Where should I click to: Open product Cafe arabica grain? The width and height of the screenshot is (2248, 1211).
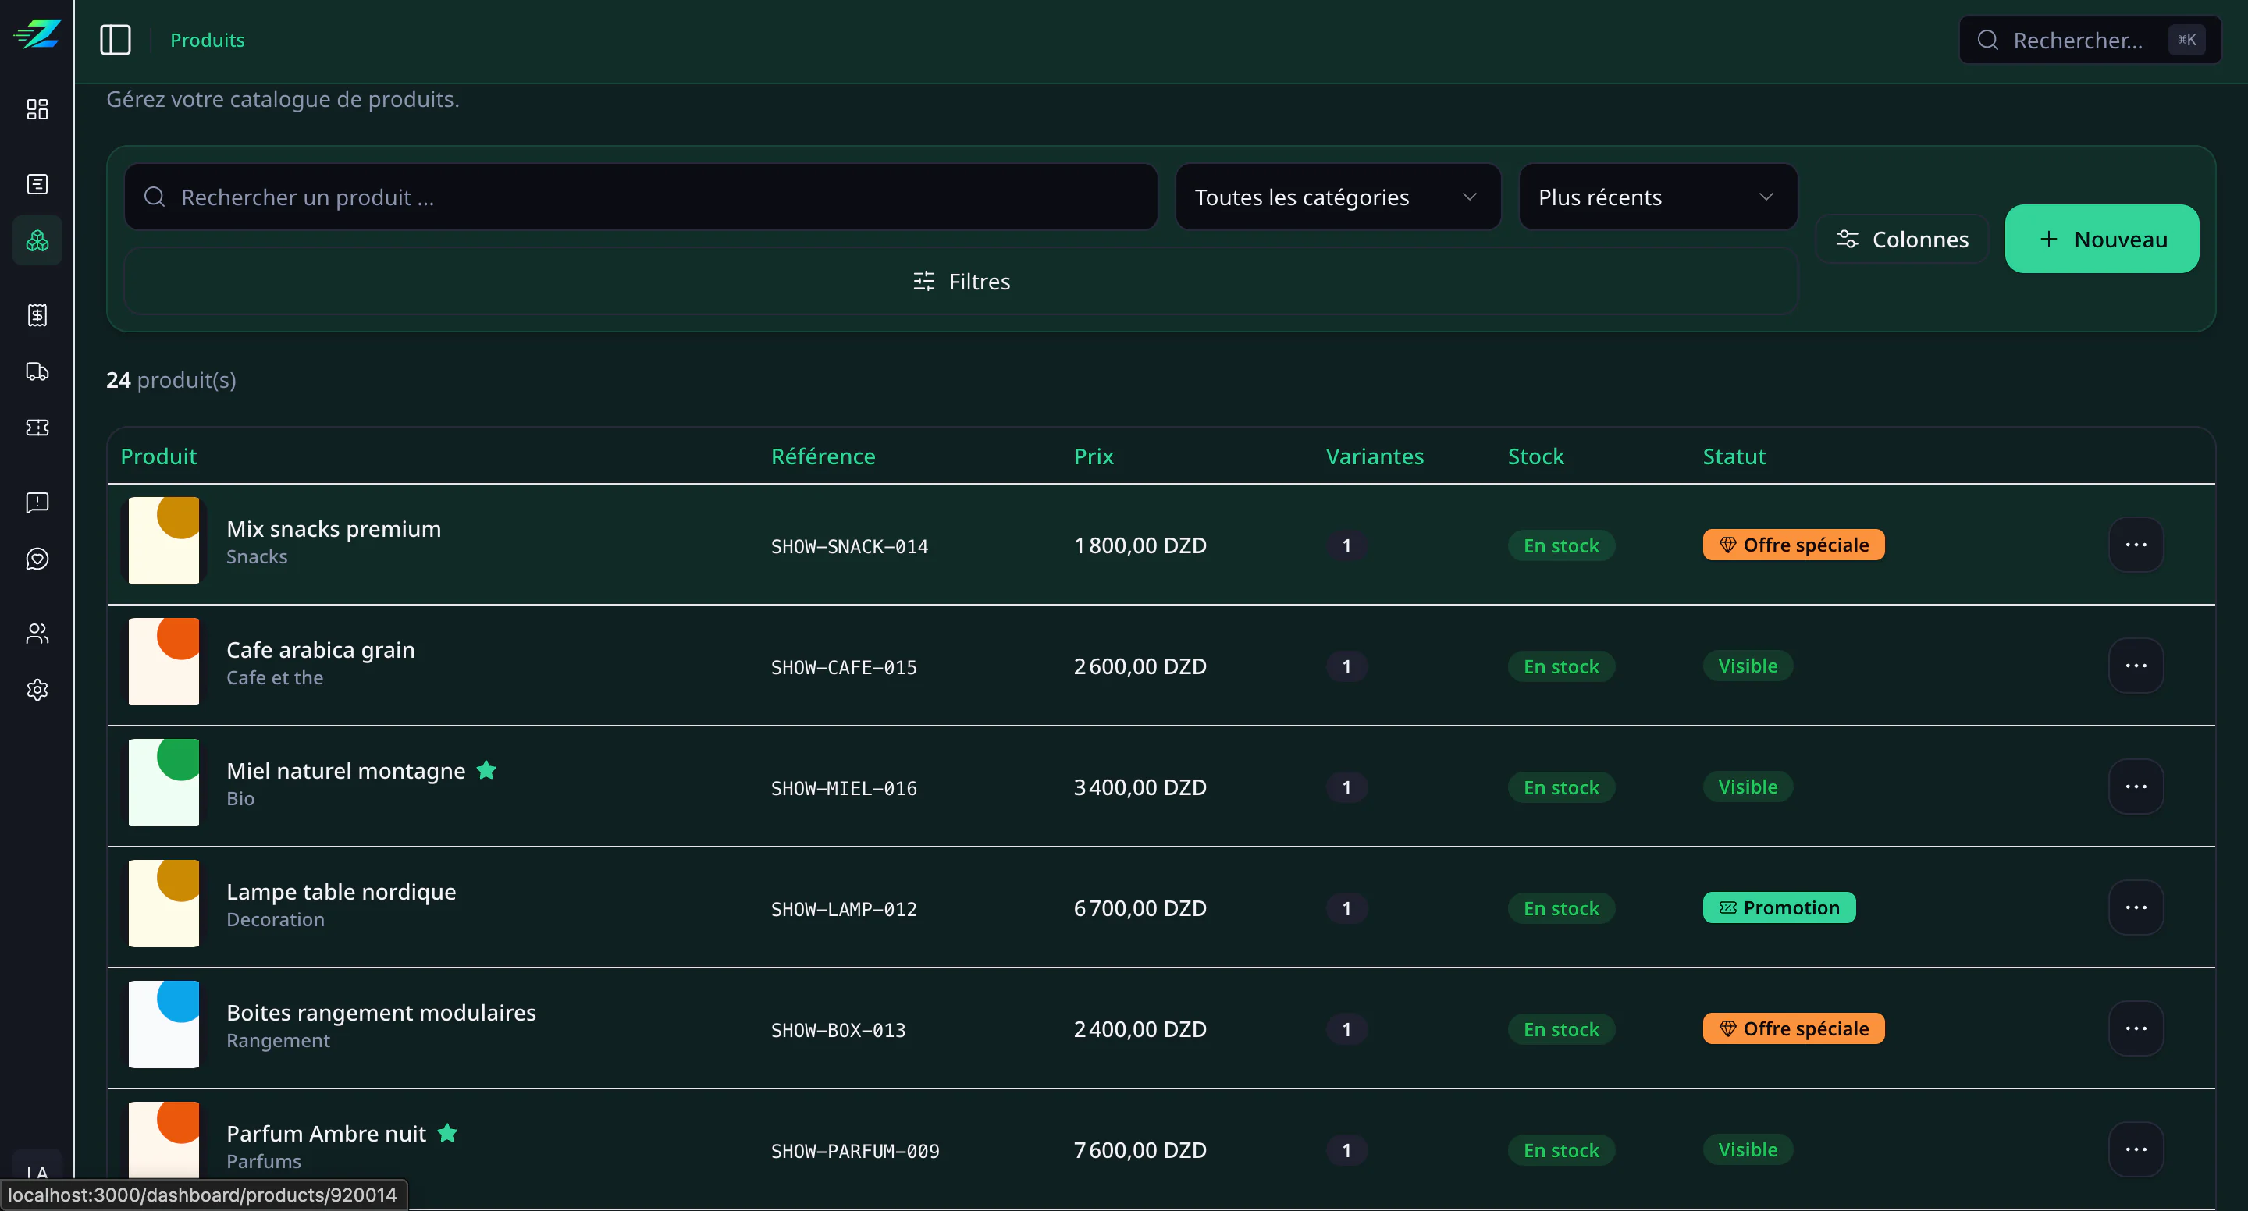pos(320,650)
